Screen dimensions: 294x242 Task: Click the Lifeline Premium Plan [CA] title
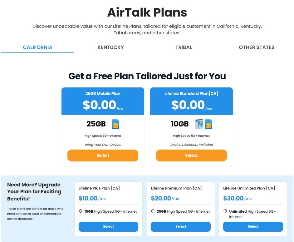click(x=176, y=188)
